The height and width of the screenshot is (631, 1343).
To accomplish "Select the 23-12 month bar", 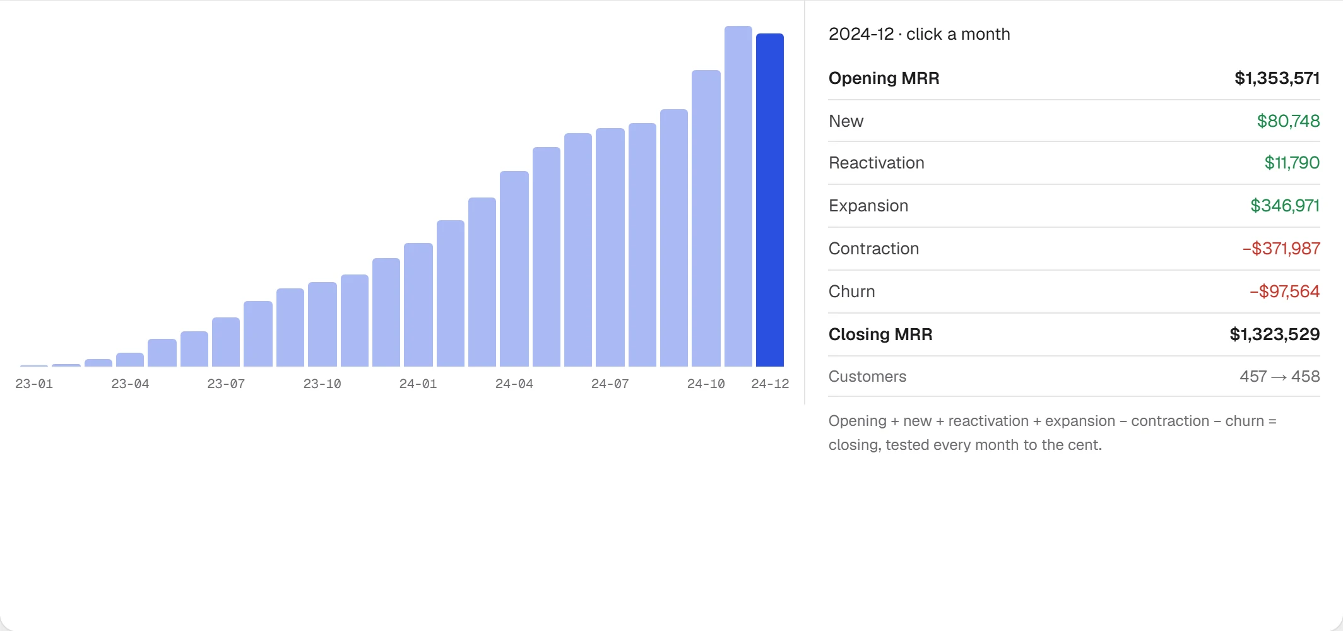I will click(x=386, y=312).
